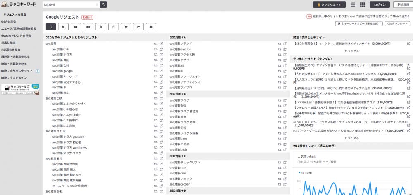Click the magnifier search button
The height and width of the screenshot is (195, 413).
(x=104, y=5)
